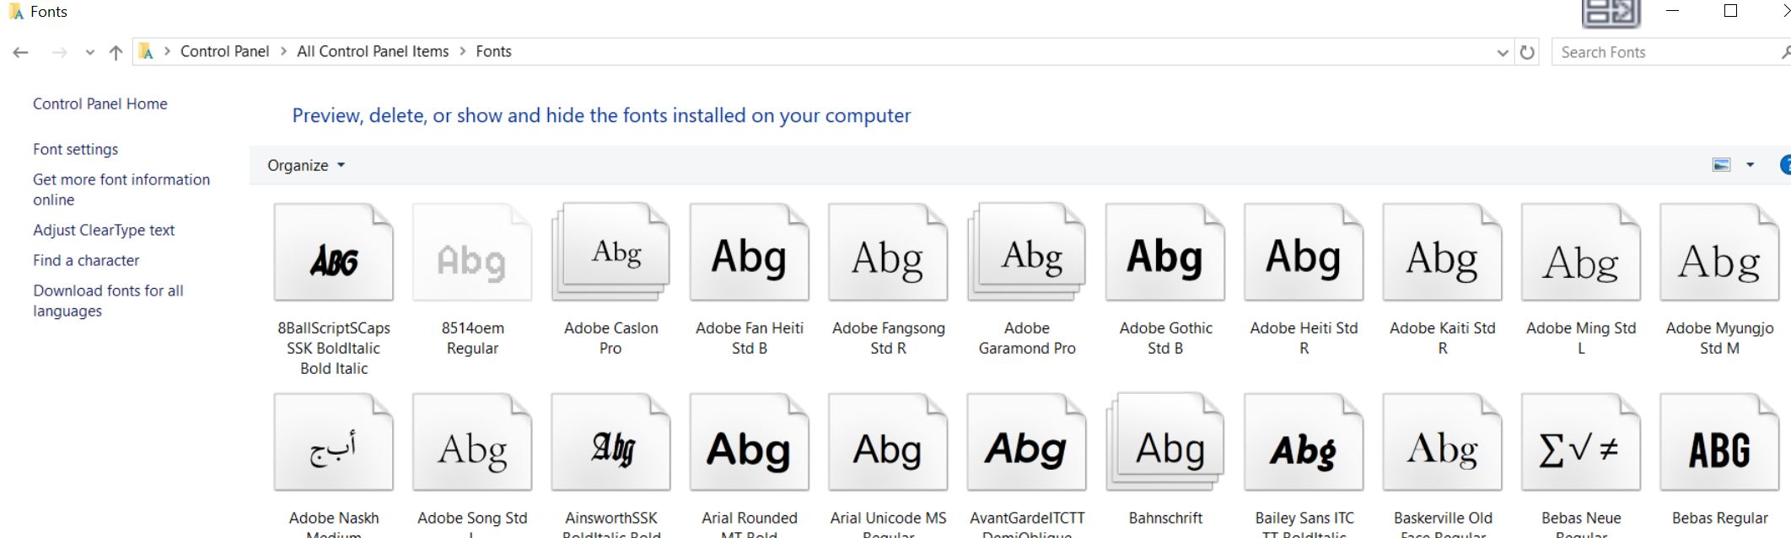
Task: Select the AvantGardeITCTT DemiOblique font icon
Action: pos(1027,443)
